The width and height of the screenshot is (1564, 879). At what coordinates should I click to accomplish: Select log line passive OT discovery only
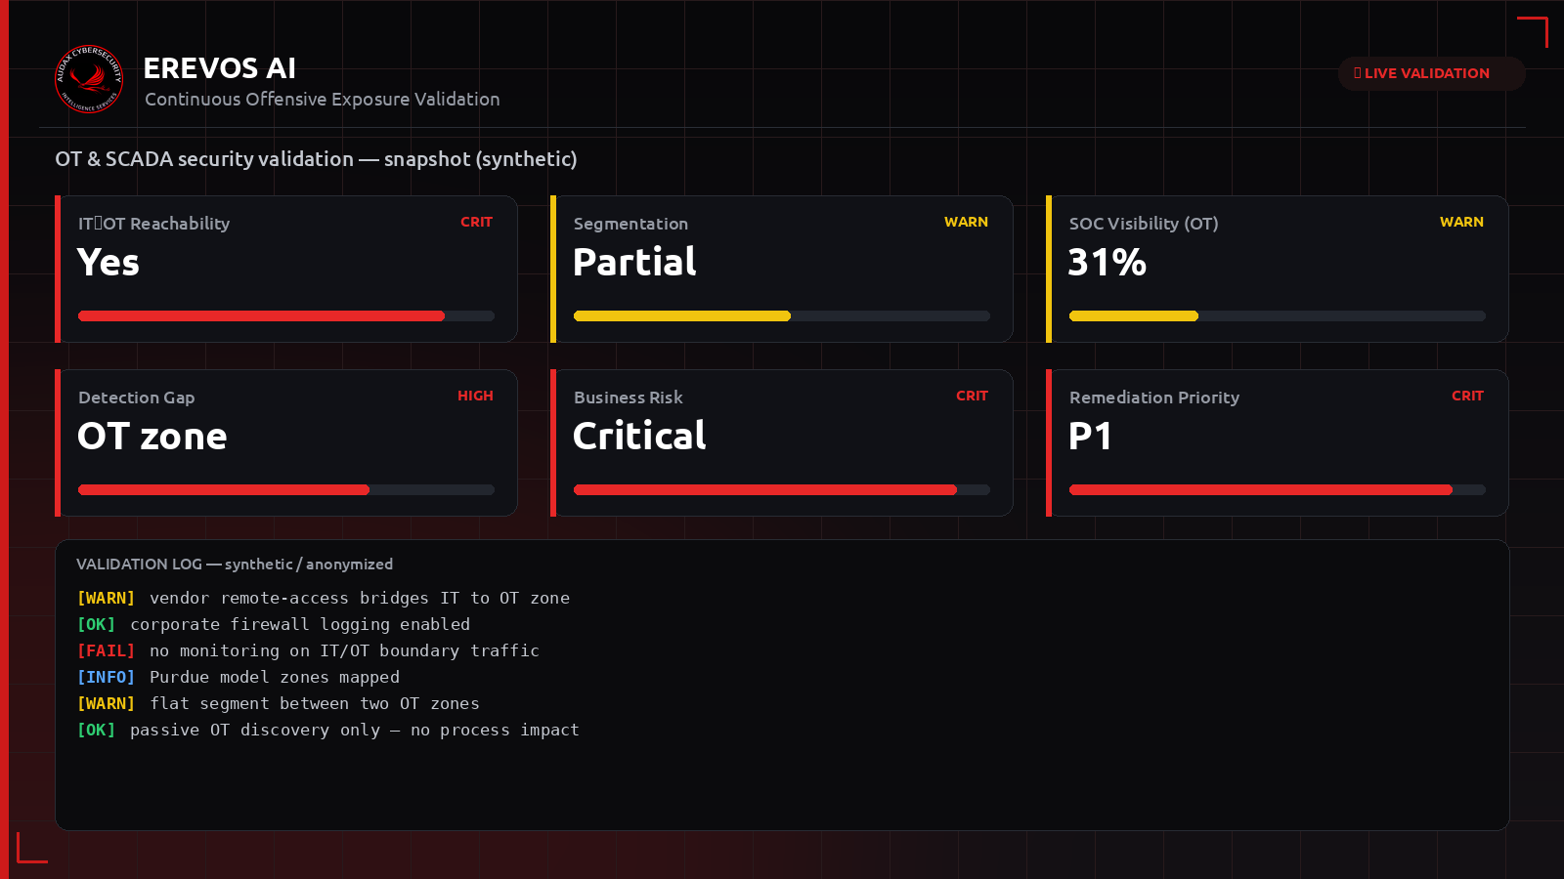(328, 730)
